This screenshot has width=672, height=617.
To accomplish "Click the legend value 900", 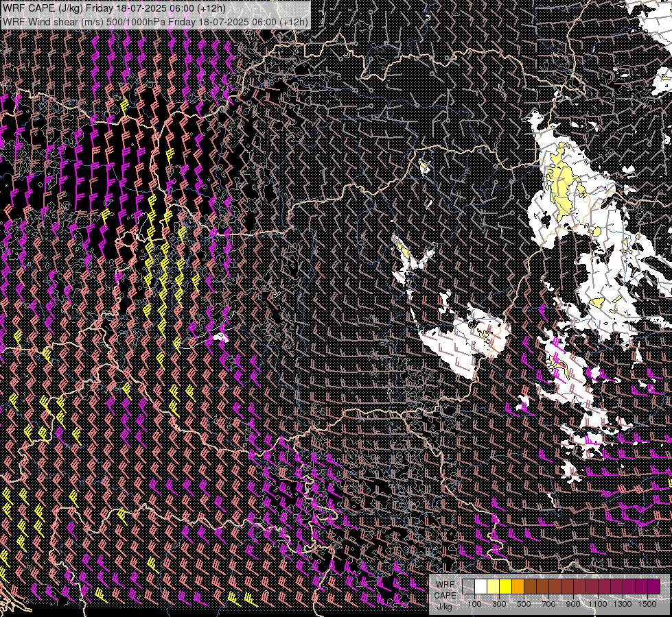I will coord(573,604).
